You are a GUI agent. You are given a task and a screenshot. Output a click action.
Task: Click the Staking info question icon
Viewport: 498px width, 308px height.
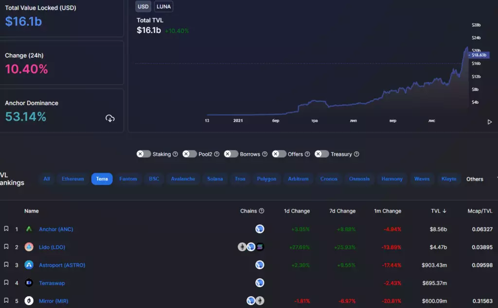(175, 154)
